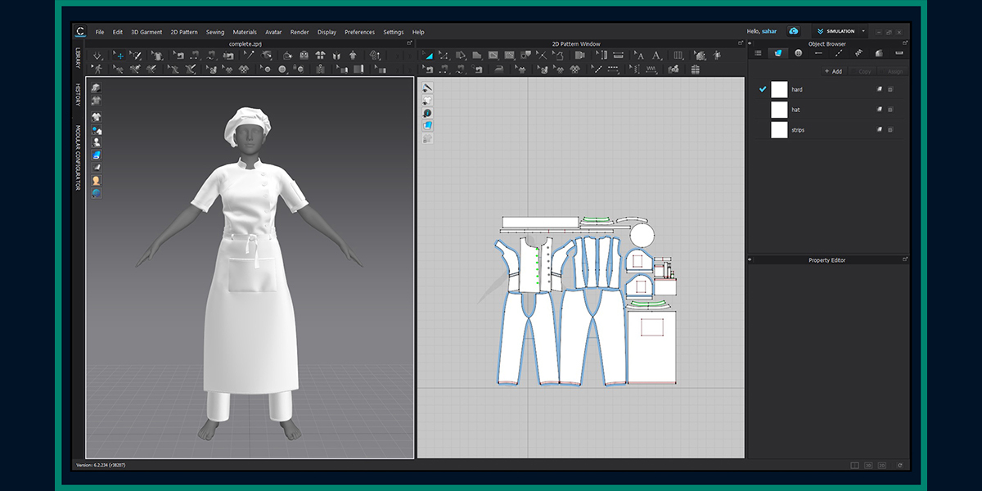
Task: Select the strips fabric item
Action: click(828, 129)
